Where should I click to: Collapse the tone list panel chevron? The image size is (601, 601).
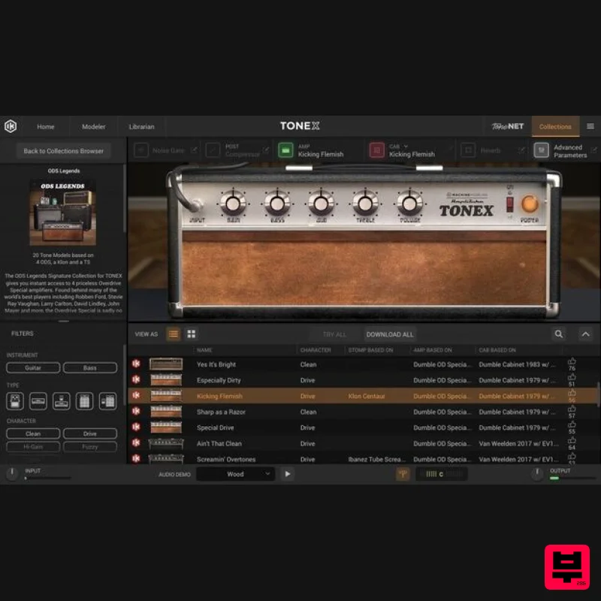pyautogui.click(x=586, y=334)
